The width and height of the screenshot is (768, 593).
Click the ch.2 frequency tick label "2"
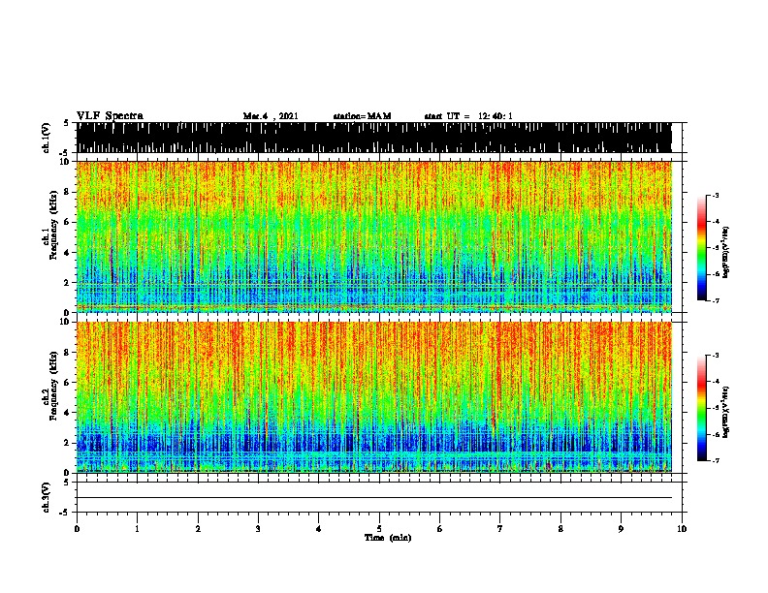pos(68,443)
